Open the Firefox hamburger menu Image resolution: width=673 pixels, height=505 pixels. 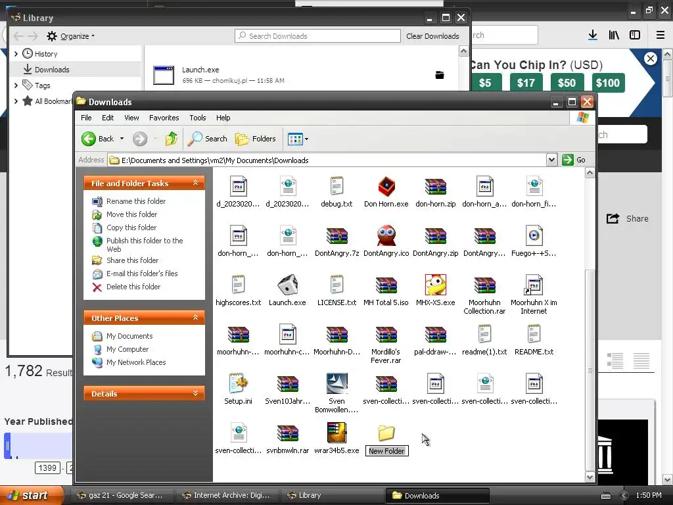(x=661, y=36)
